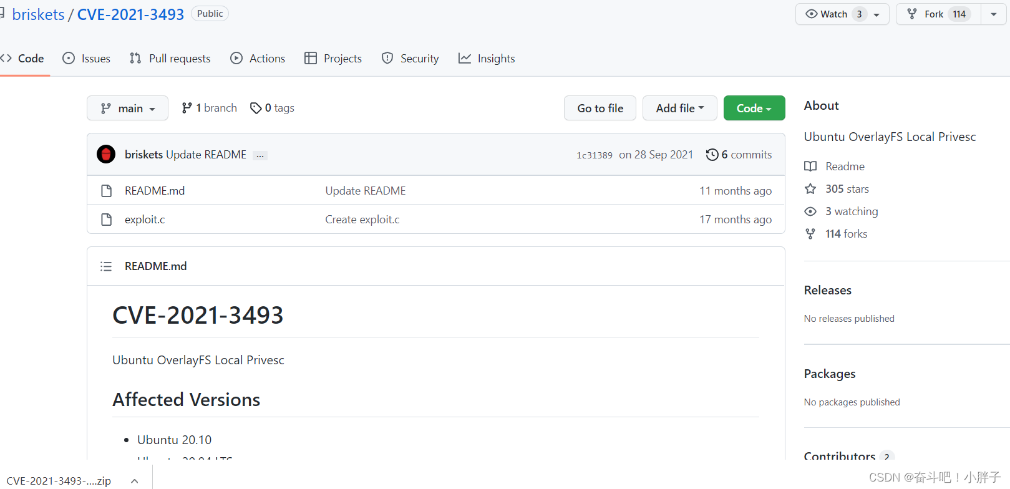Click the commits history clock icon

pyautogui.click(x=712, y=155)
